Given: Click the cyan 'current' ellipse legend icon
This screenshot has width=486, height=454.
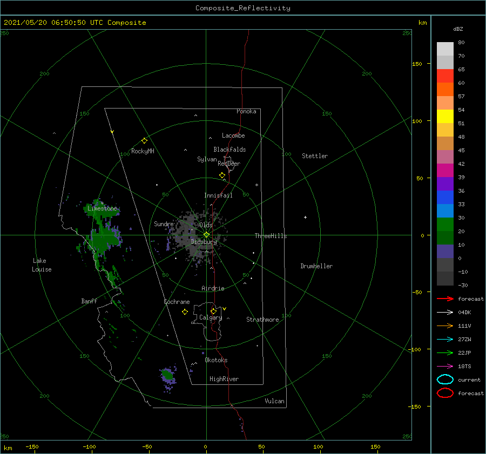Looking at the screenshot, I should [x=445, y=380].
